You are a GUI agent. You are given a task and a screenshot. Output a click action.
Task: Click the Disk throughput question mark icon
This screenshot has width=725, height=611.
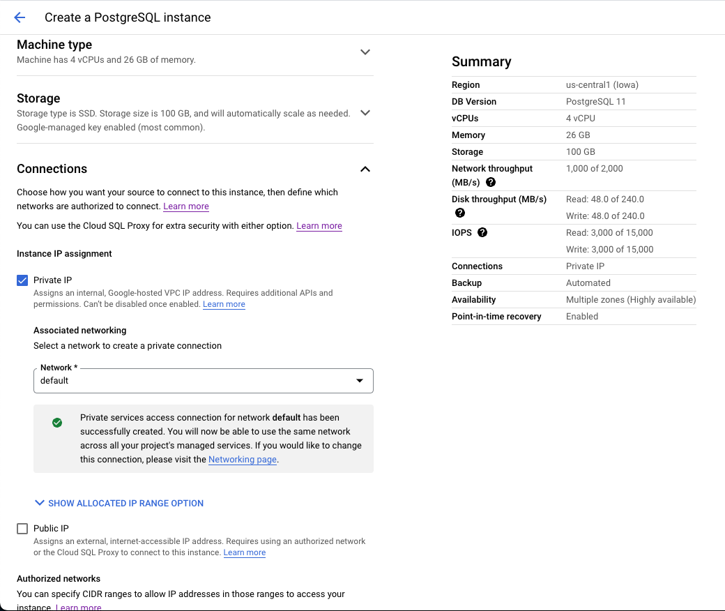(x=460, y=213)
